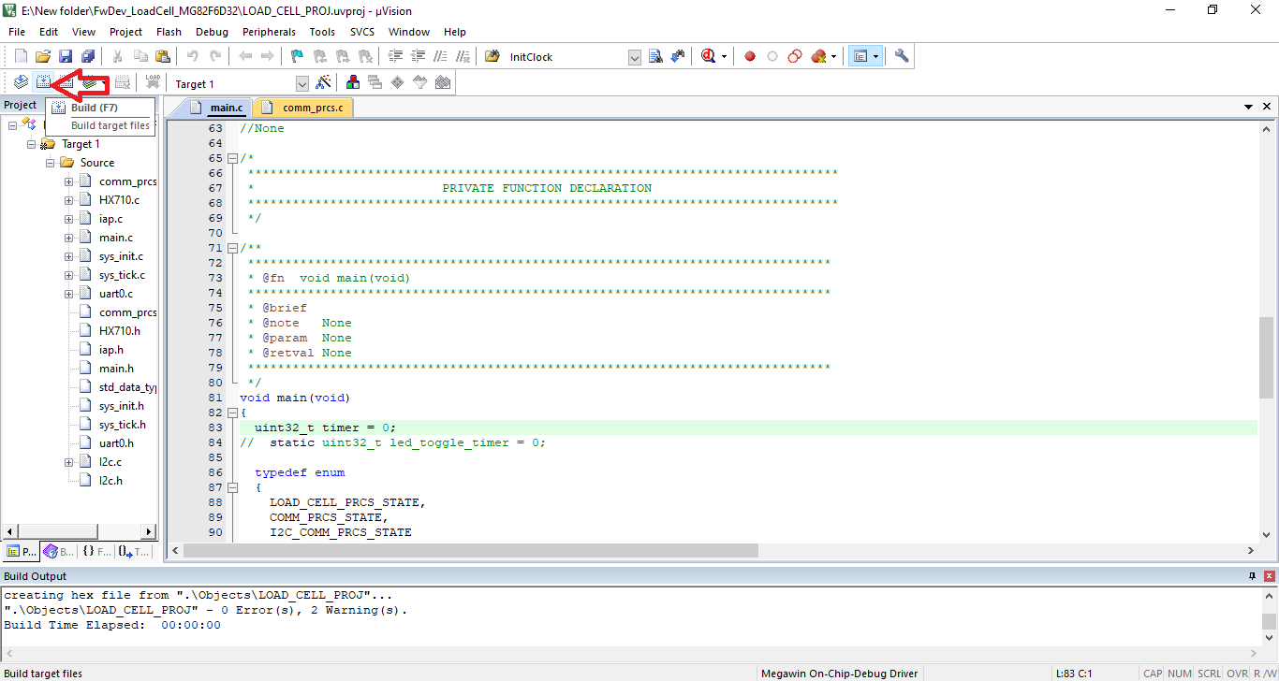Expand main.c tree node
This screenshot has height=681, width=1279.
coord(69,238)
